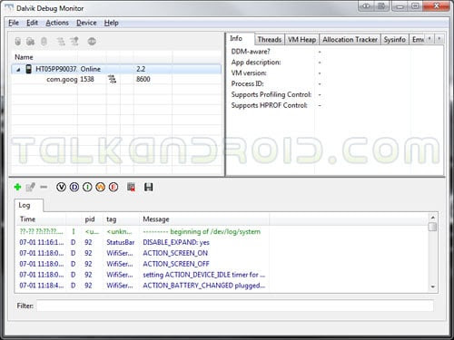The height and width of the screenshot is (340, 454).
Task: Toggle Error log level (E) button
Action: coord(113,188)
